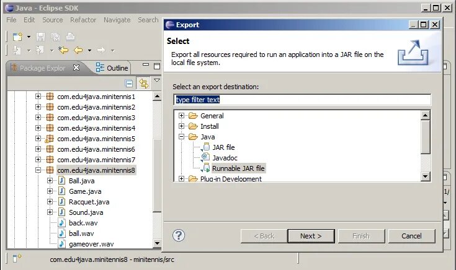The height and width of the screenshot is (270, 456).
Task: Click the Print toolbar icon
Action: coord(70,37)
